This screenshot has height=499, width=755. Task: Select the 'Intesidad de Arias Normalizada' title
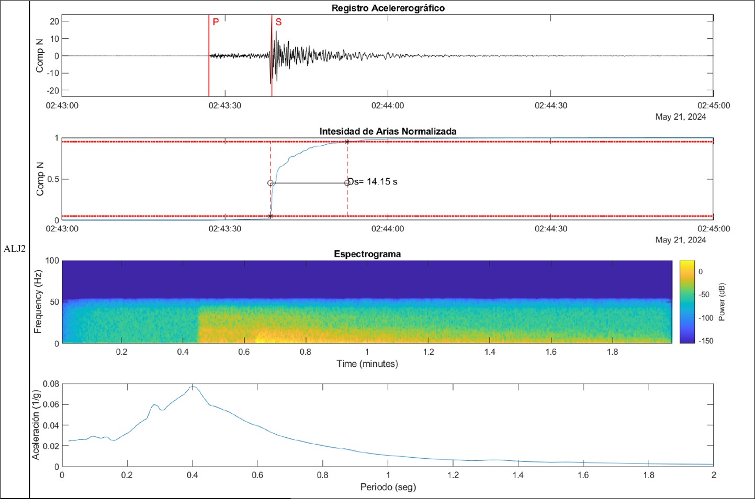(388, 131)
